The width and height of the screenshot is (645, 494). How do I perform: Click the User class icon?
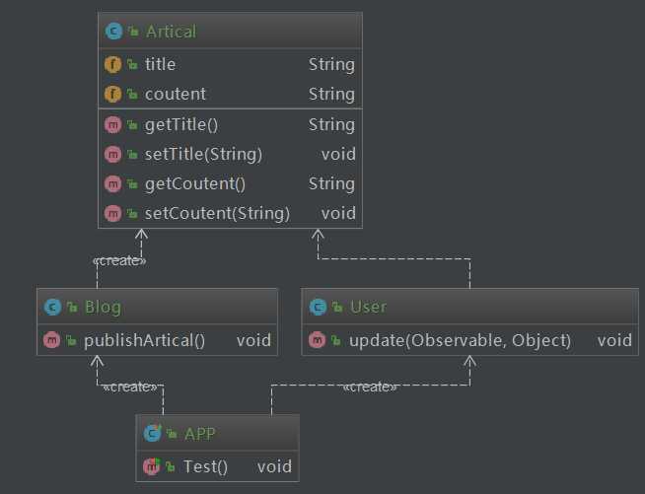[x=318, y=307]
